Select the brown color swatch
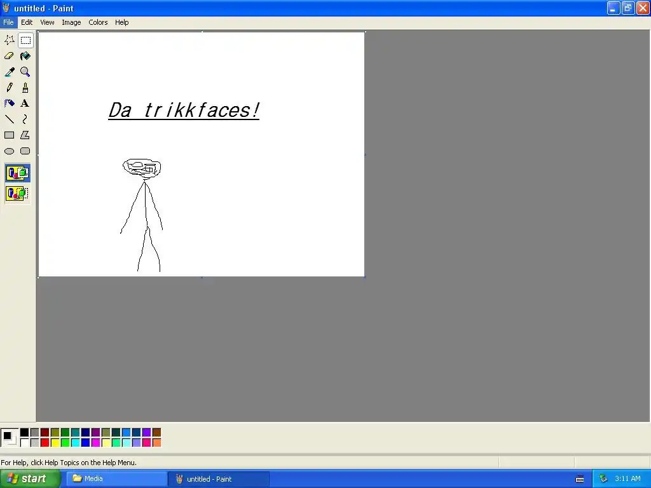Screen dimensions: 651x488 tap(156, 433)
